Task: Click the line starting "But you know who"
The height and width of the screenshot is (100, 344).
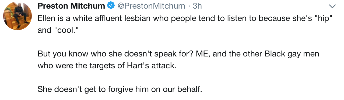Action: coord(178,53)
